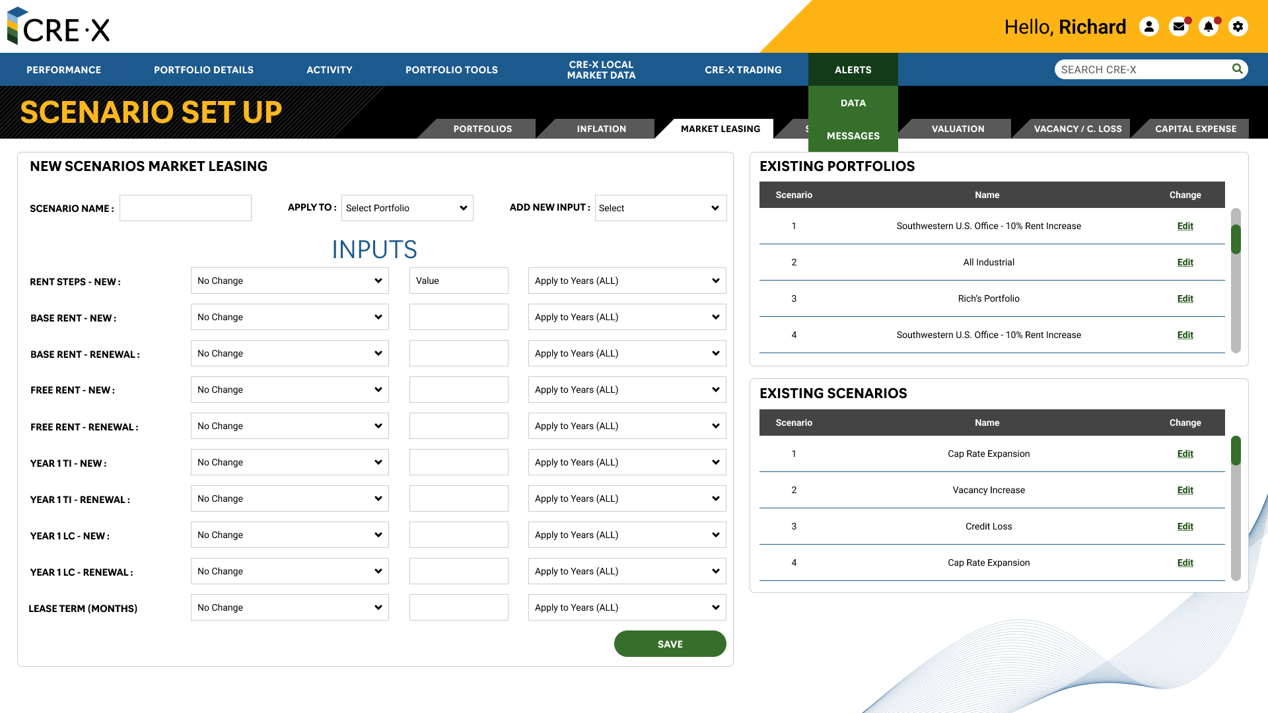Select Messages under Alerts menu
The height and width of the screenshot is (713, 1268).
tap(853, 135)
